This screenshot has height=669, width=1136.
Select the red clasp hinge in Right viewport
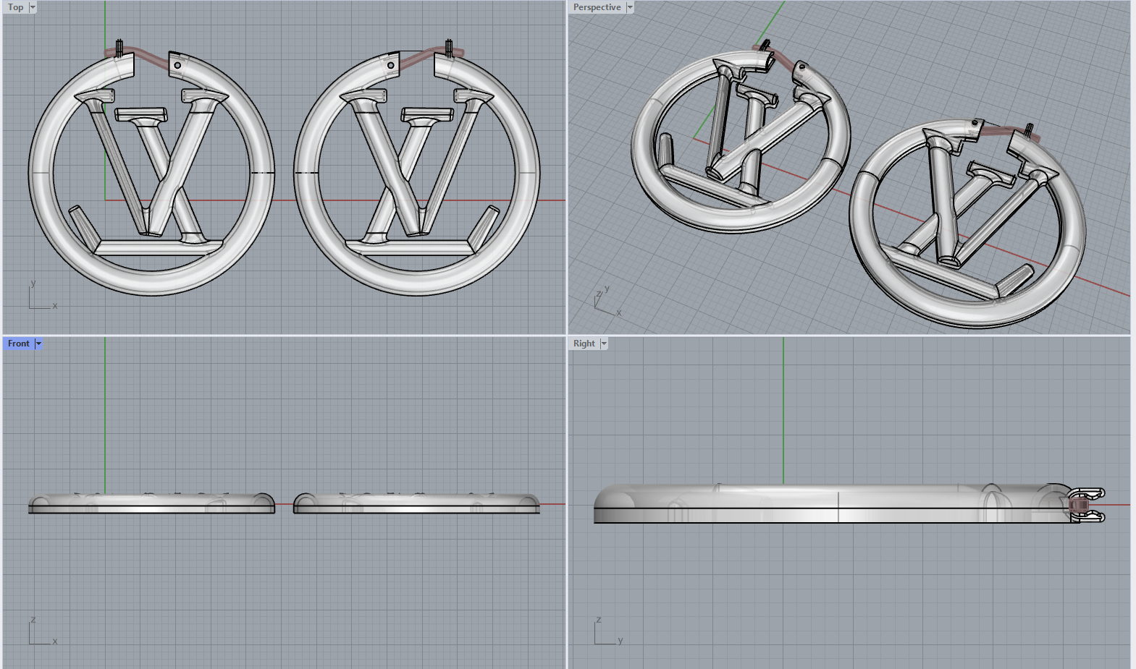point(1078,504)
